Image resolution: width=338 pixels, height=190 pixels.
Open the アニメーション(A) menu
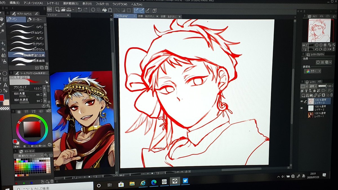click(34, 3)
